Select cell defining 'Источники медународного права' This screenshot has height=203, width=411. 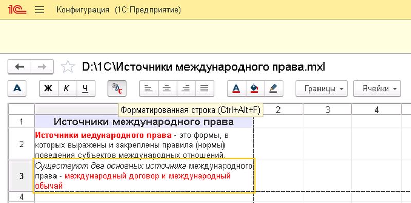(x=144, y=144)
